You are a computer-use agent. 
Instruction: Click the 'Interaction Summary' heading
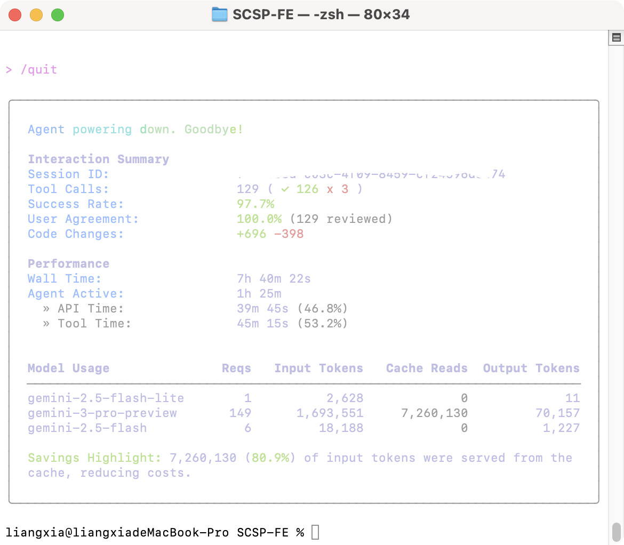click(x=98, y=159)
